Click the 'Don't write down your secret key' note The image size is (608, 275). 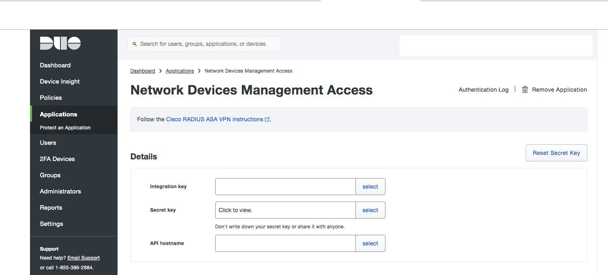click(x=280, y=227)
